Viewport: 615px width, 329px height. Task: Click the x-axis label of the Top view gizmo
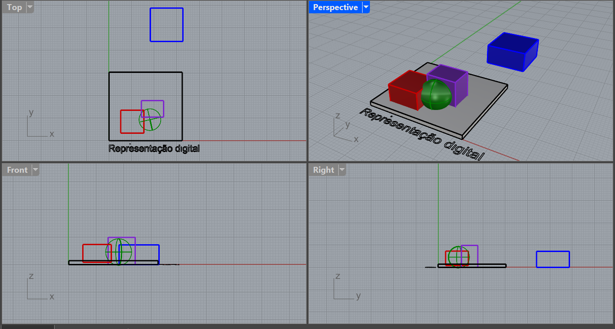[52, 134]
